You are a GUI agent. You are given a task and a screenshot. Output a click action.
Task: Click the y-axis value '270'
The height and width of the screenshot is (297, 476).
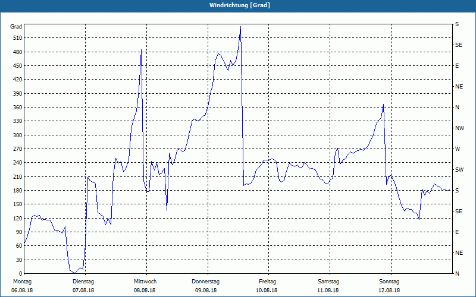(x=18, y=149)
